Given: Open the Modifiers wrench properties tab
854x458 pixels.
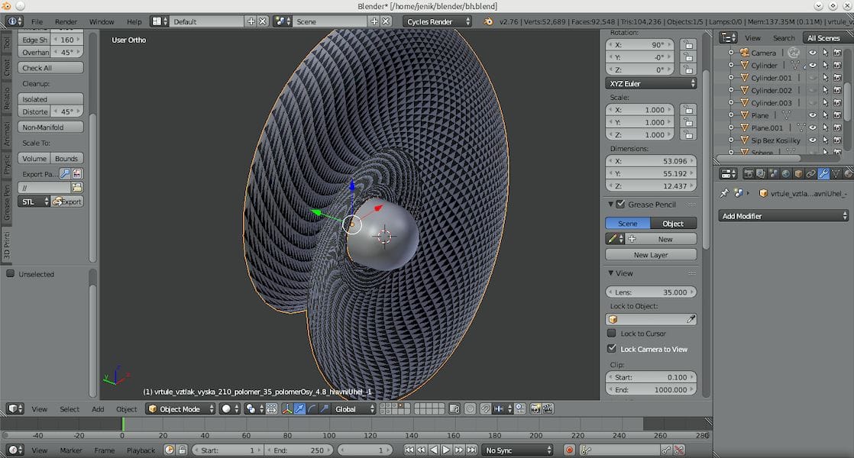Looking at the screenshot, I should click(824, 174).
